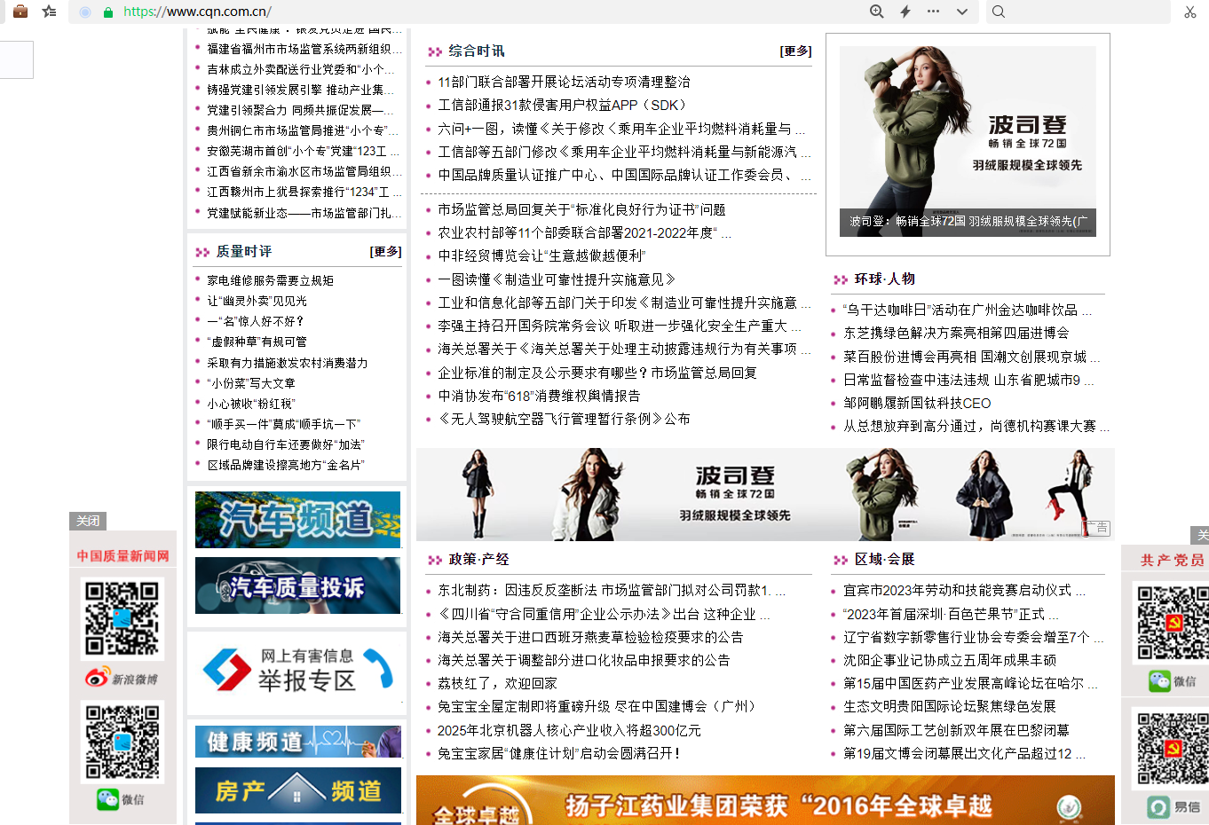The width and height of the screenshot is (1209, 825).
Task: Click 更多 link next to 综合时讯
Action: click(x=795, y=51)
